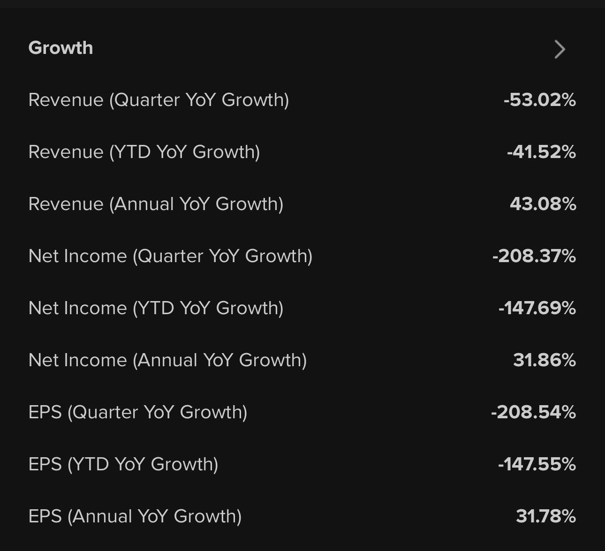Click the -147.69% net income value
This screenshot has height=551, width=605.
[537, 308]
